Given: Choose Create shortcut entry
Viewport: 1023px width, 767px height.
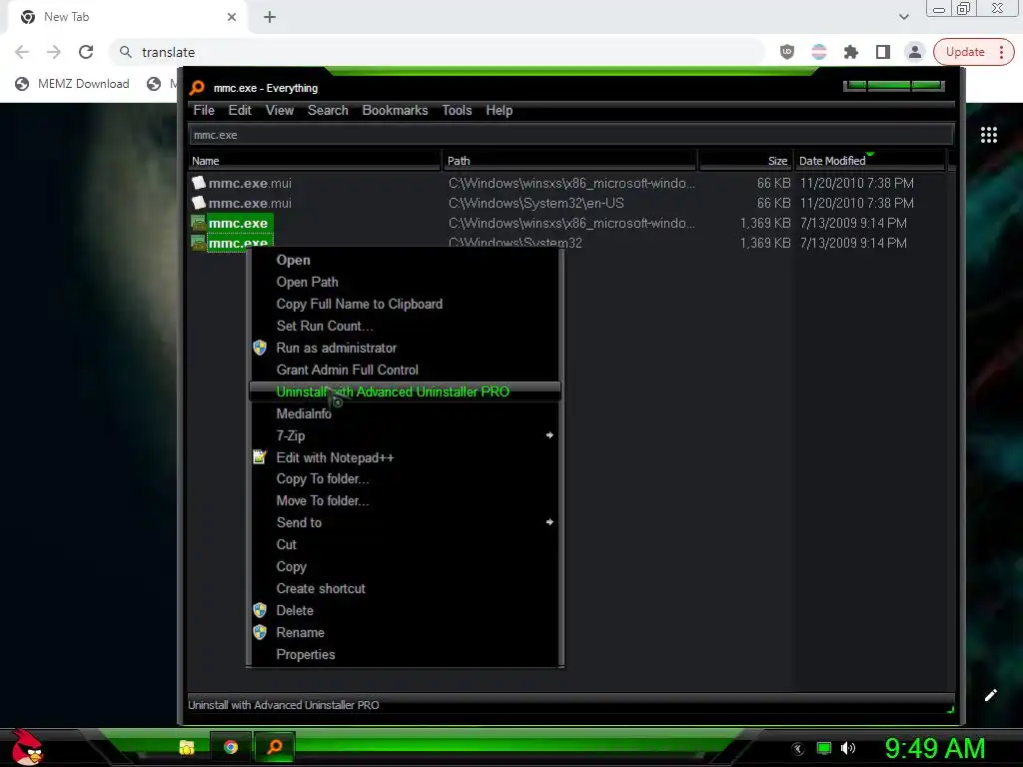Looking at the screenshot, I should (405, 588).
